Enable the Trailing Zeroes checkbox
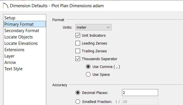The height and width of the screenshot is (105, 183). (78, 51)
